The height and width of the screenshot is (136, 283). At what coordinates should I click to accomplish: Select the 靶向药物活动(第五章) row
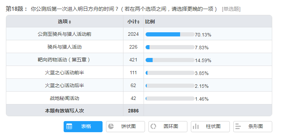[139, 59]
